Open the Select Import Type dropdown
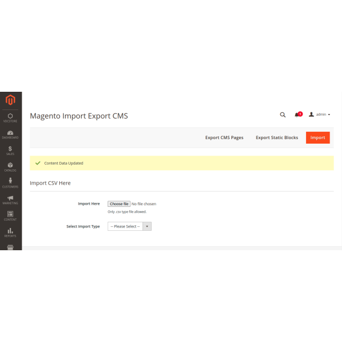This screenshot has height=342, width=342. (129, 226)
